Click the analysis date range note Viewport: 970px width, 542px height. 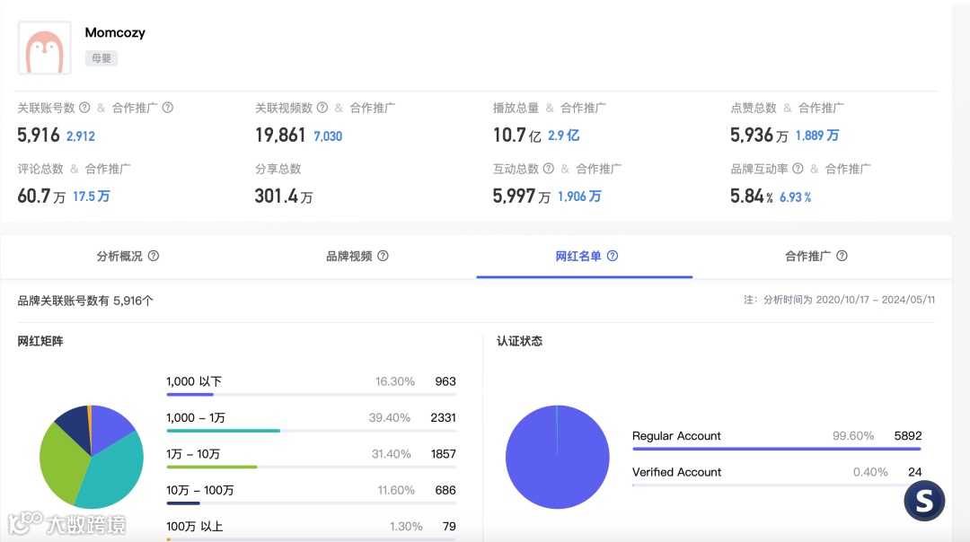pos(840,300)
